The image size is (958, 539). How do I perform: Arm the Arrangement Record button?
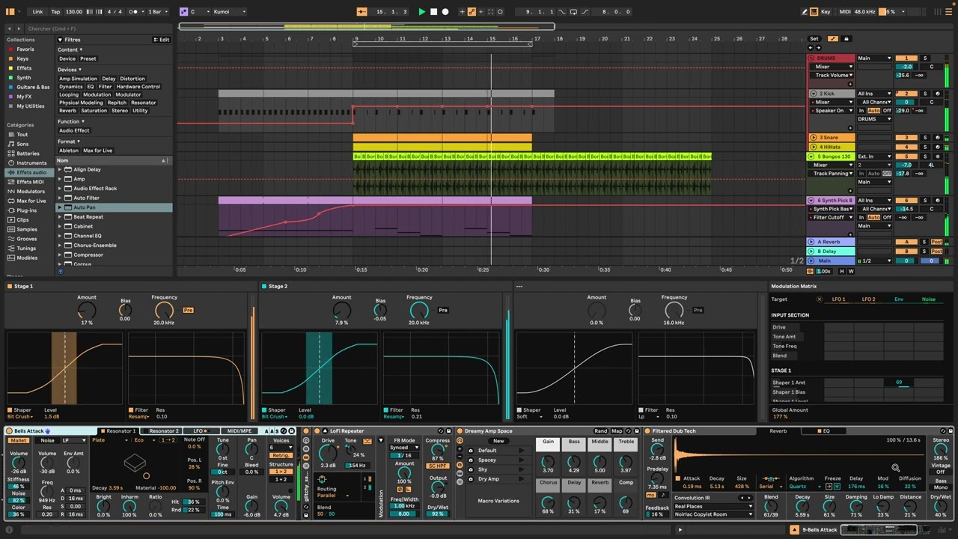point(445,12)
